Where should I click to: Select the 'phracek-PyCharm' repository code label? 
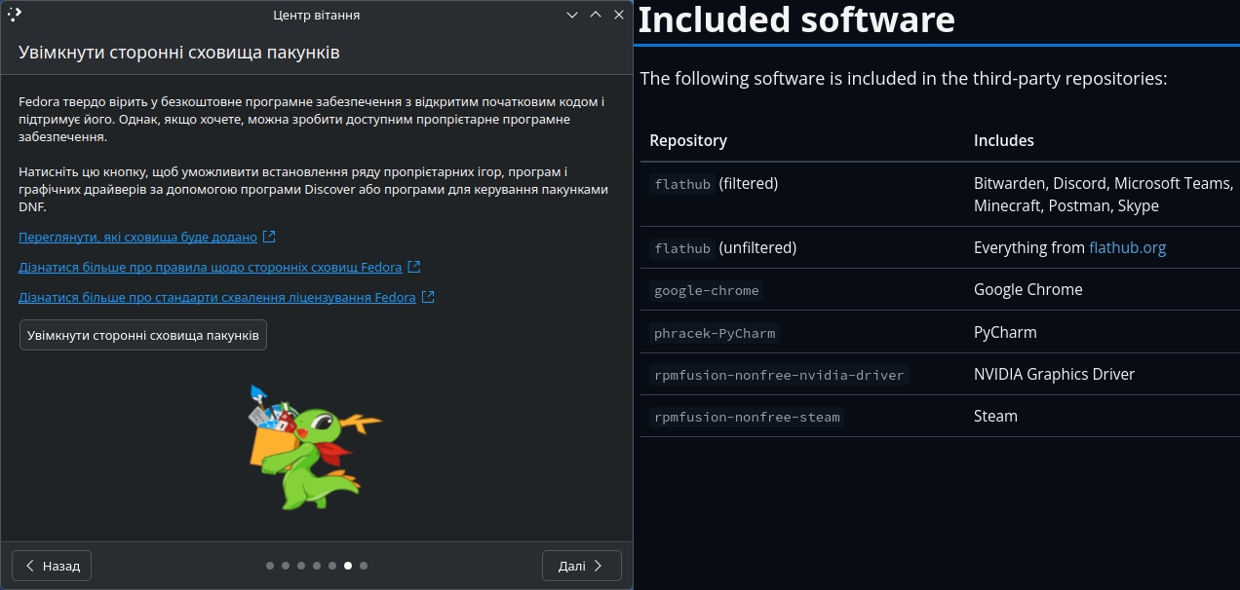(715, 333)
